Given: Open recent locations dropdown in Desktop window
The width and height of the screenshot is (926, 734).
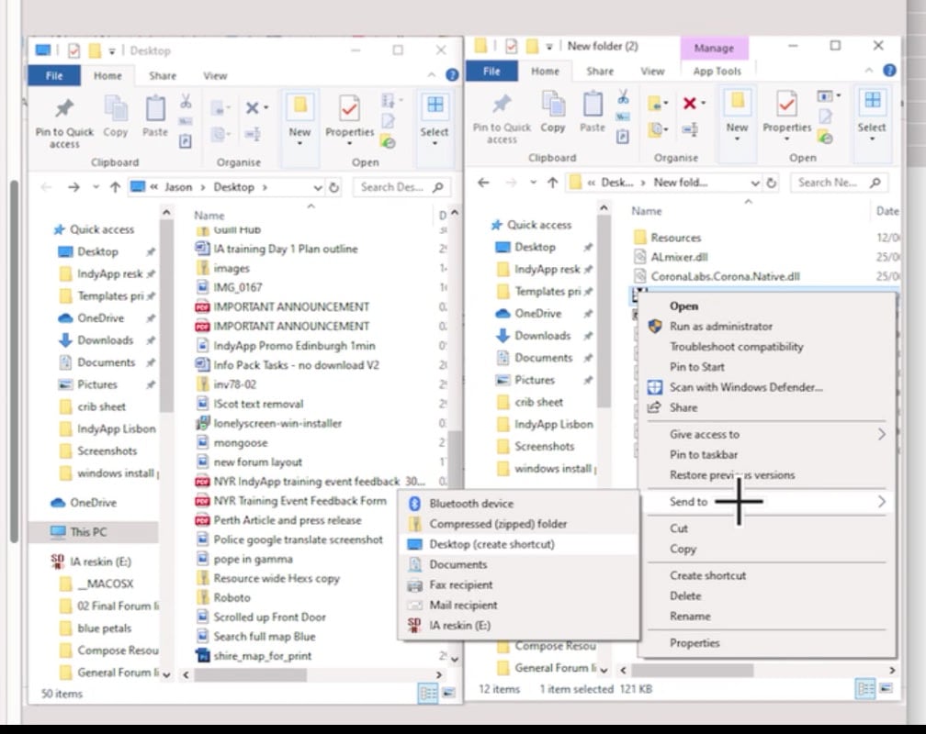Looking at the screenshot, I should [96, 187].
